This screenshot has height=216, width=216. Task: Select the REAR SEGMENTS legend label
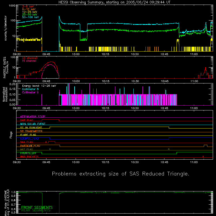pos(36,210)
